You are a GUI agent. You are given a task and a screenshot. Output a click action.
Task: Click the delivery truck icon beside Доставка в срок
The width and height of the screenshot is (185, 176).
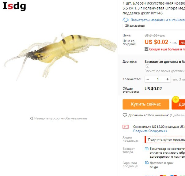[x=147, y=163]
